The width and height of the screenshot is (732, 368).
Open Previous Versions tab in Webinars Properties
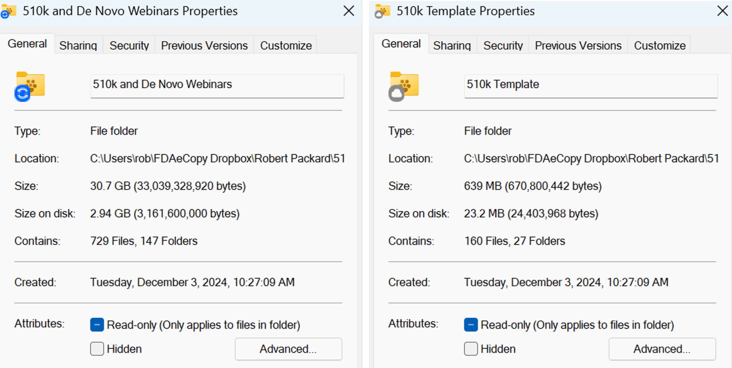click(x=204, y=45)
